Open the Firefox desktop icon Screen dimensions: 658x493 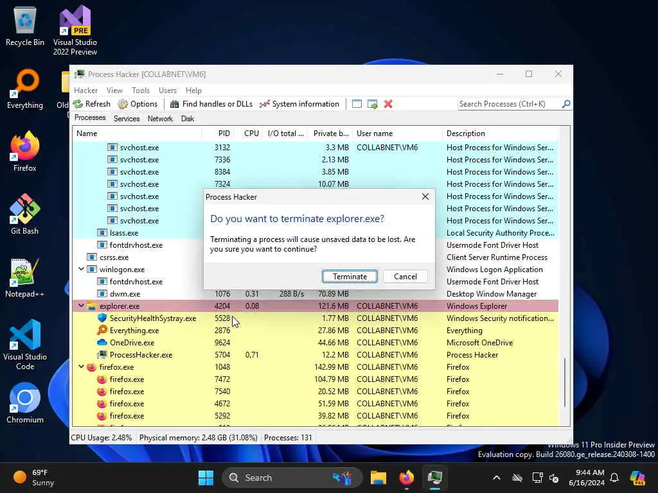pyautogui.click(x=25, y=151)
